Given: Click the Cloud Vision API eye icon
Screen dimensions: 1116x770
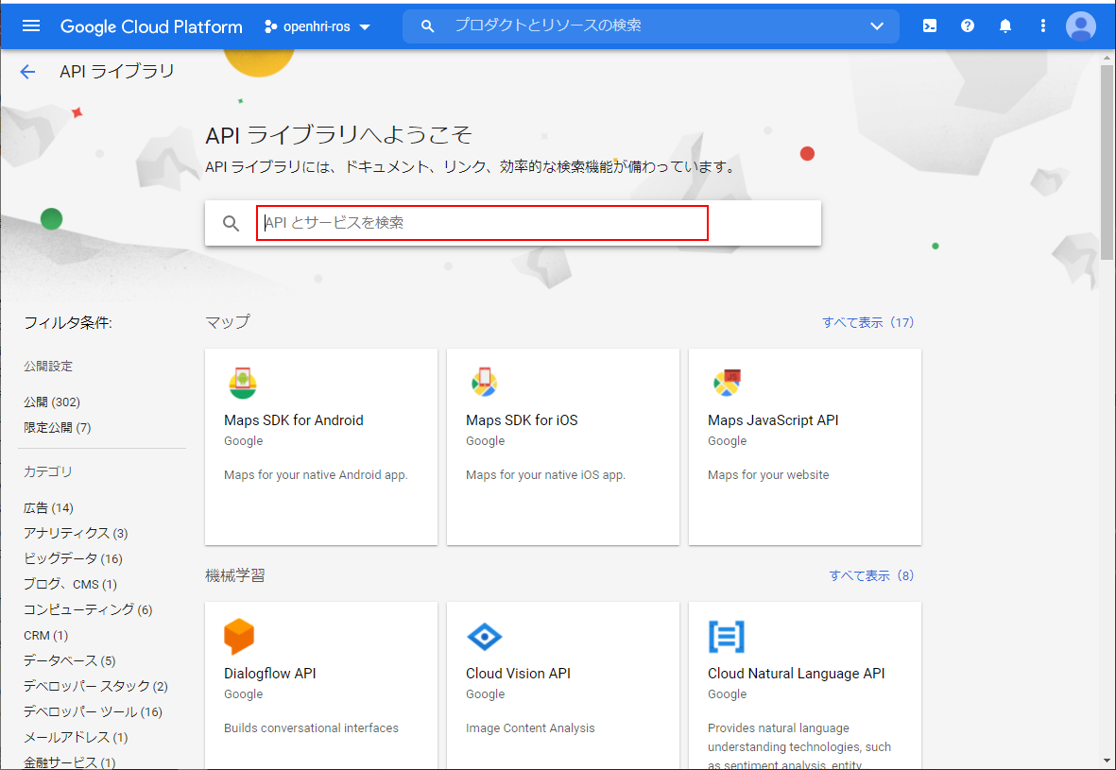Looking at the screenshot, I should tap(484, 636).
